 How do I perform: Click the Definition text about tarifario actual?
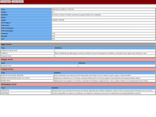pos(77,15)
